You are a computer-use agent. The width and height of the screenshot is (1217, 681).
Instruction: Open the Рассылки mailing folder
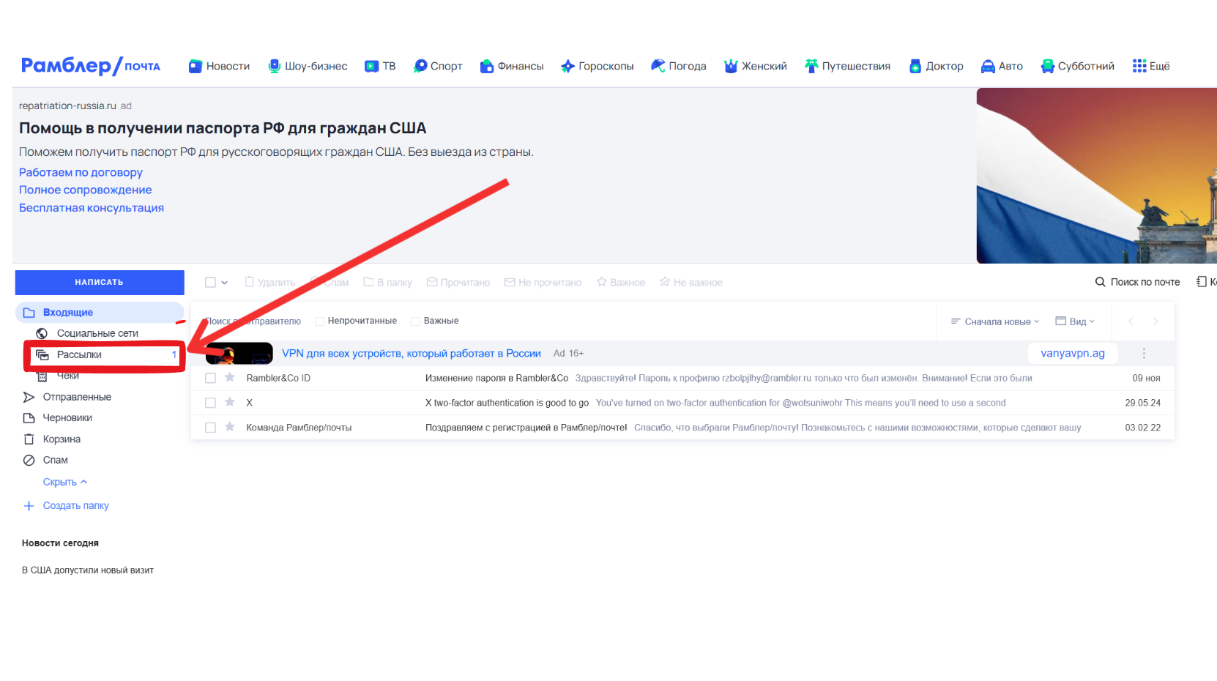pyautogui.click(x=79, y=355)
